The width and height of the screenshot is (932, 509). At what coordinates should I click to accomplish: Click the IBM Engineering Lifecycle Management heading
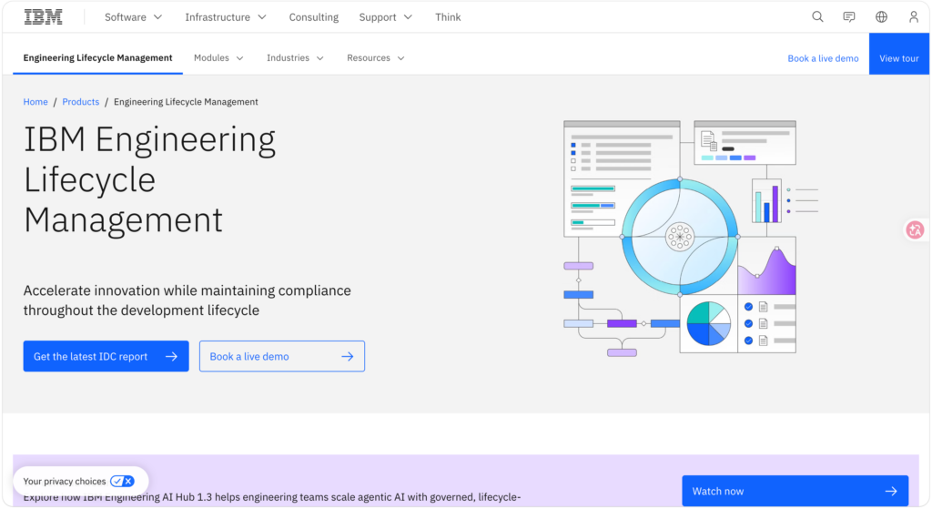point(150,179)
